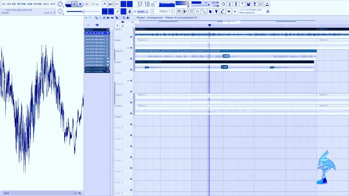Screen dimensions: 349x196
Task: Render as audio file
Action: (x=255, y=4)
